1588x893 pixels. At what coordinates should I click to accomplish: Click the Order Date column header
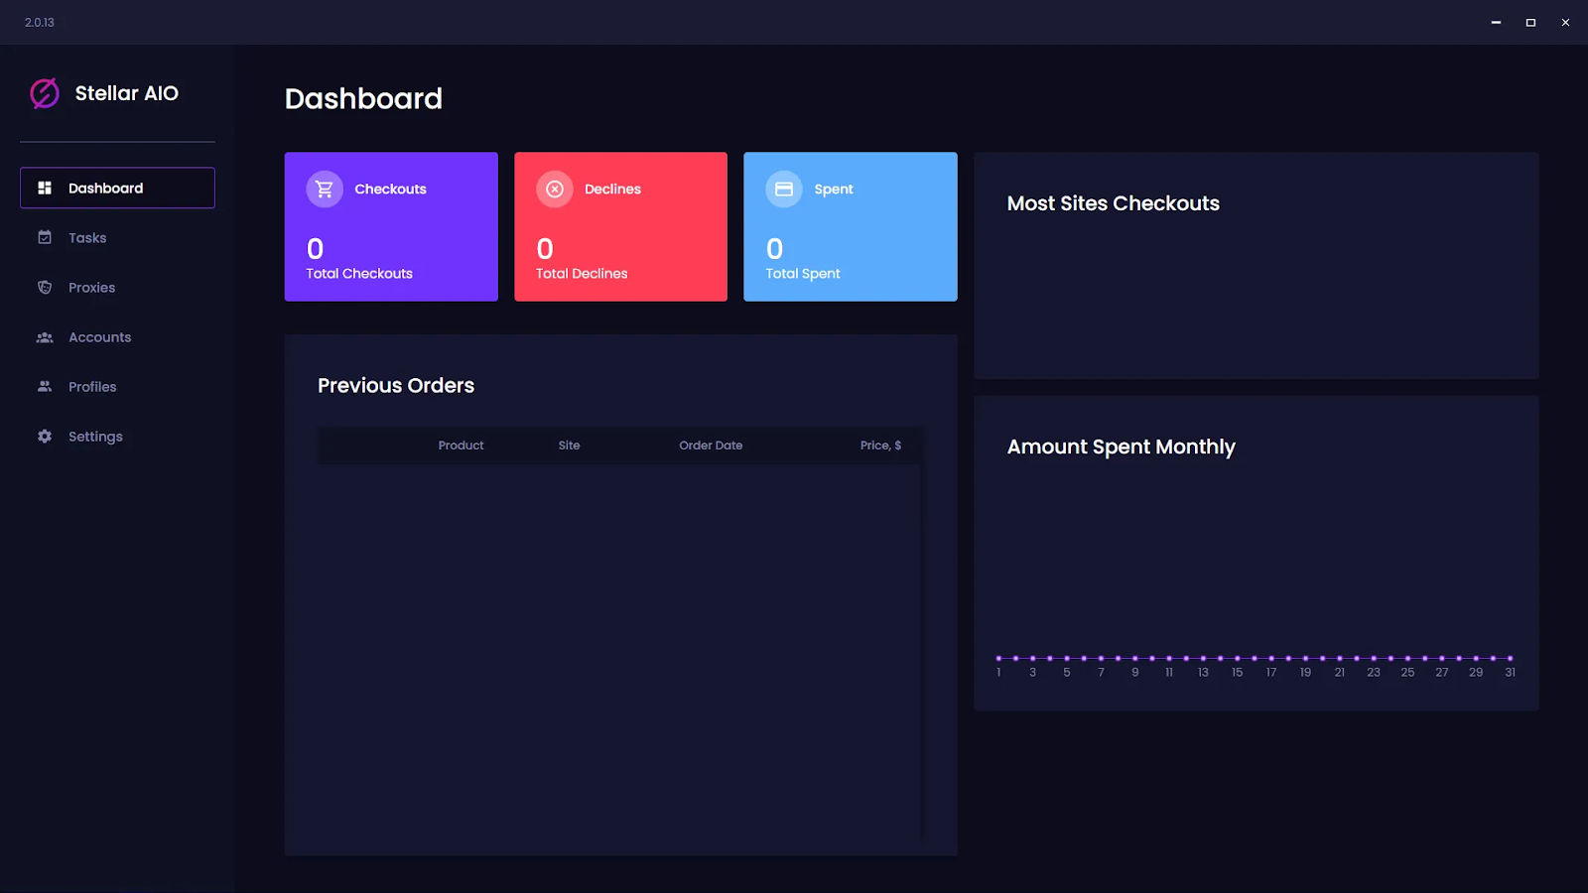(x=711, y=445)
